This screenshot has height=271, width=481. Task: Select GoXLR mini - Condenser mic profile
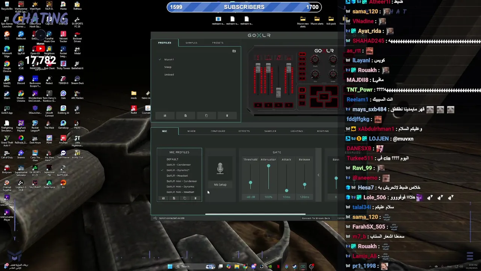(x=182, y=181)
